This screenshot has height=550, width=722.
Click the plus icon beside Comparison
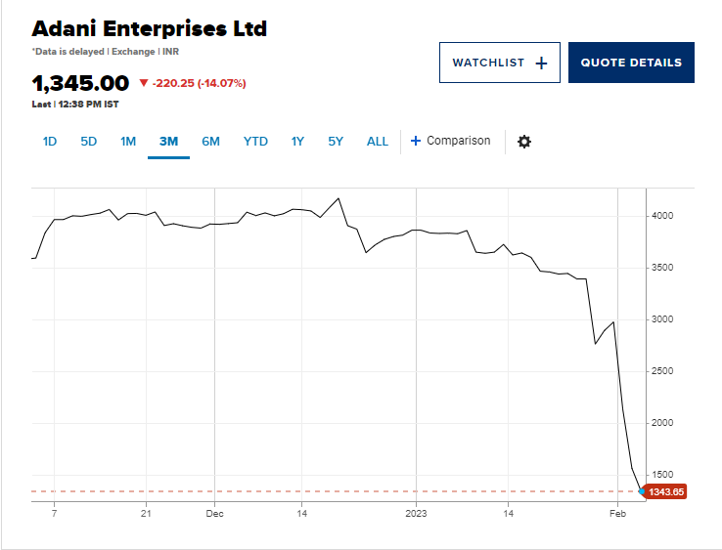click(416, 141)
